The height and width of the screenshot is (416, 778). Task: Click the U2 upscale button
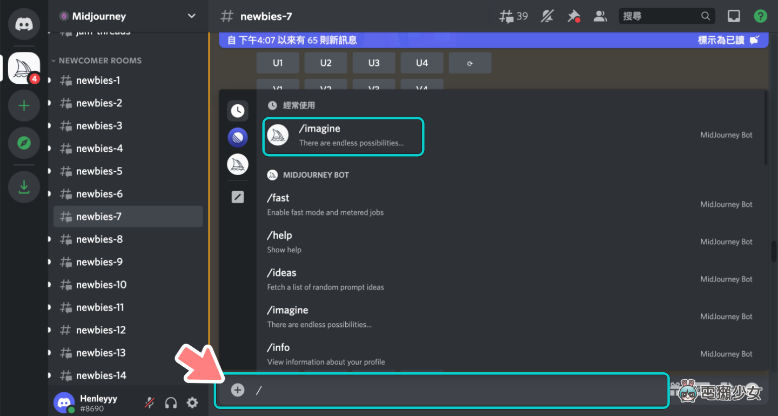[x=326, y=63]
